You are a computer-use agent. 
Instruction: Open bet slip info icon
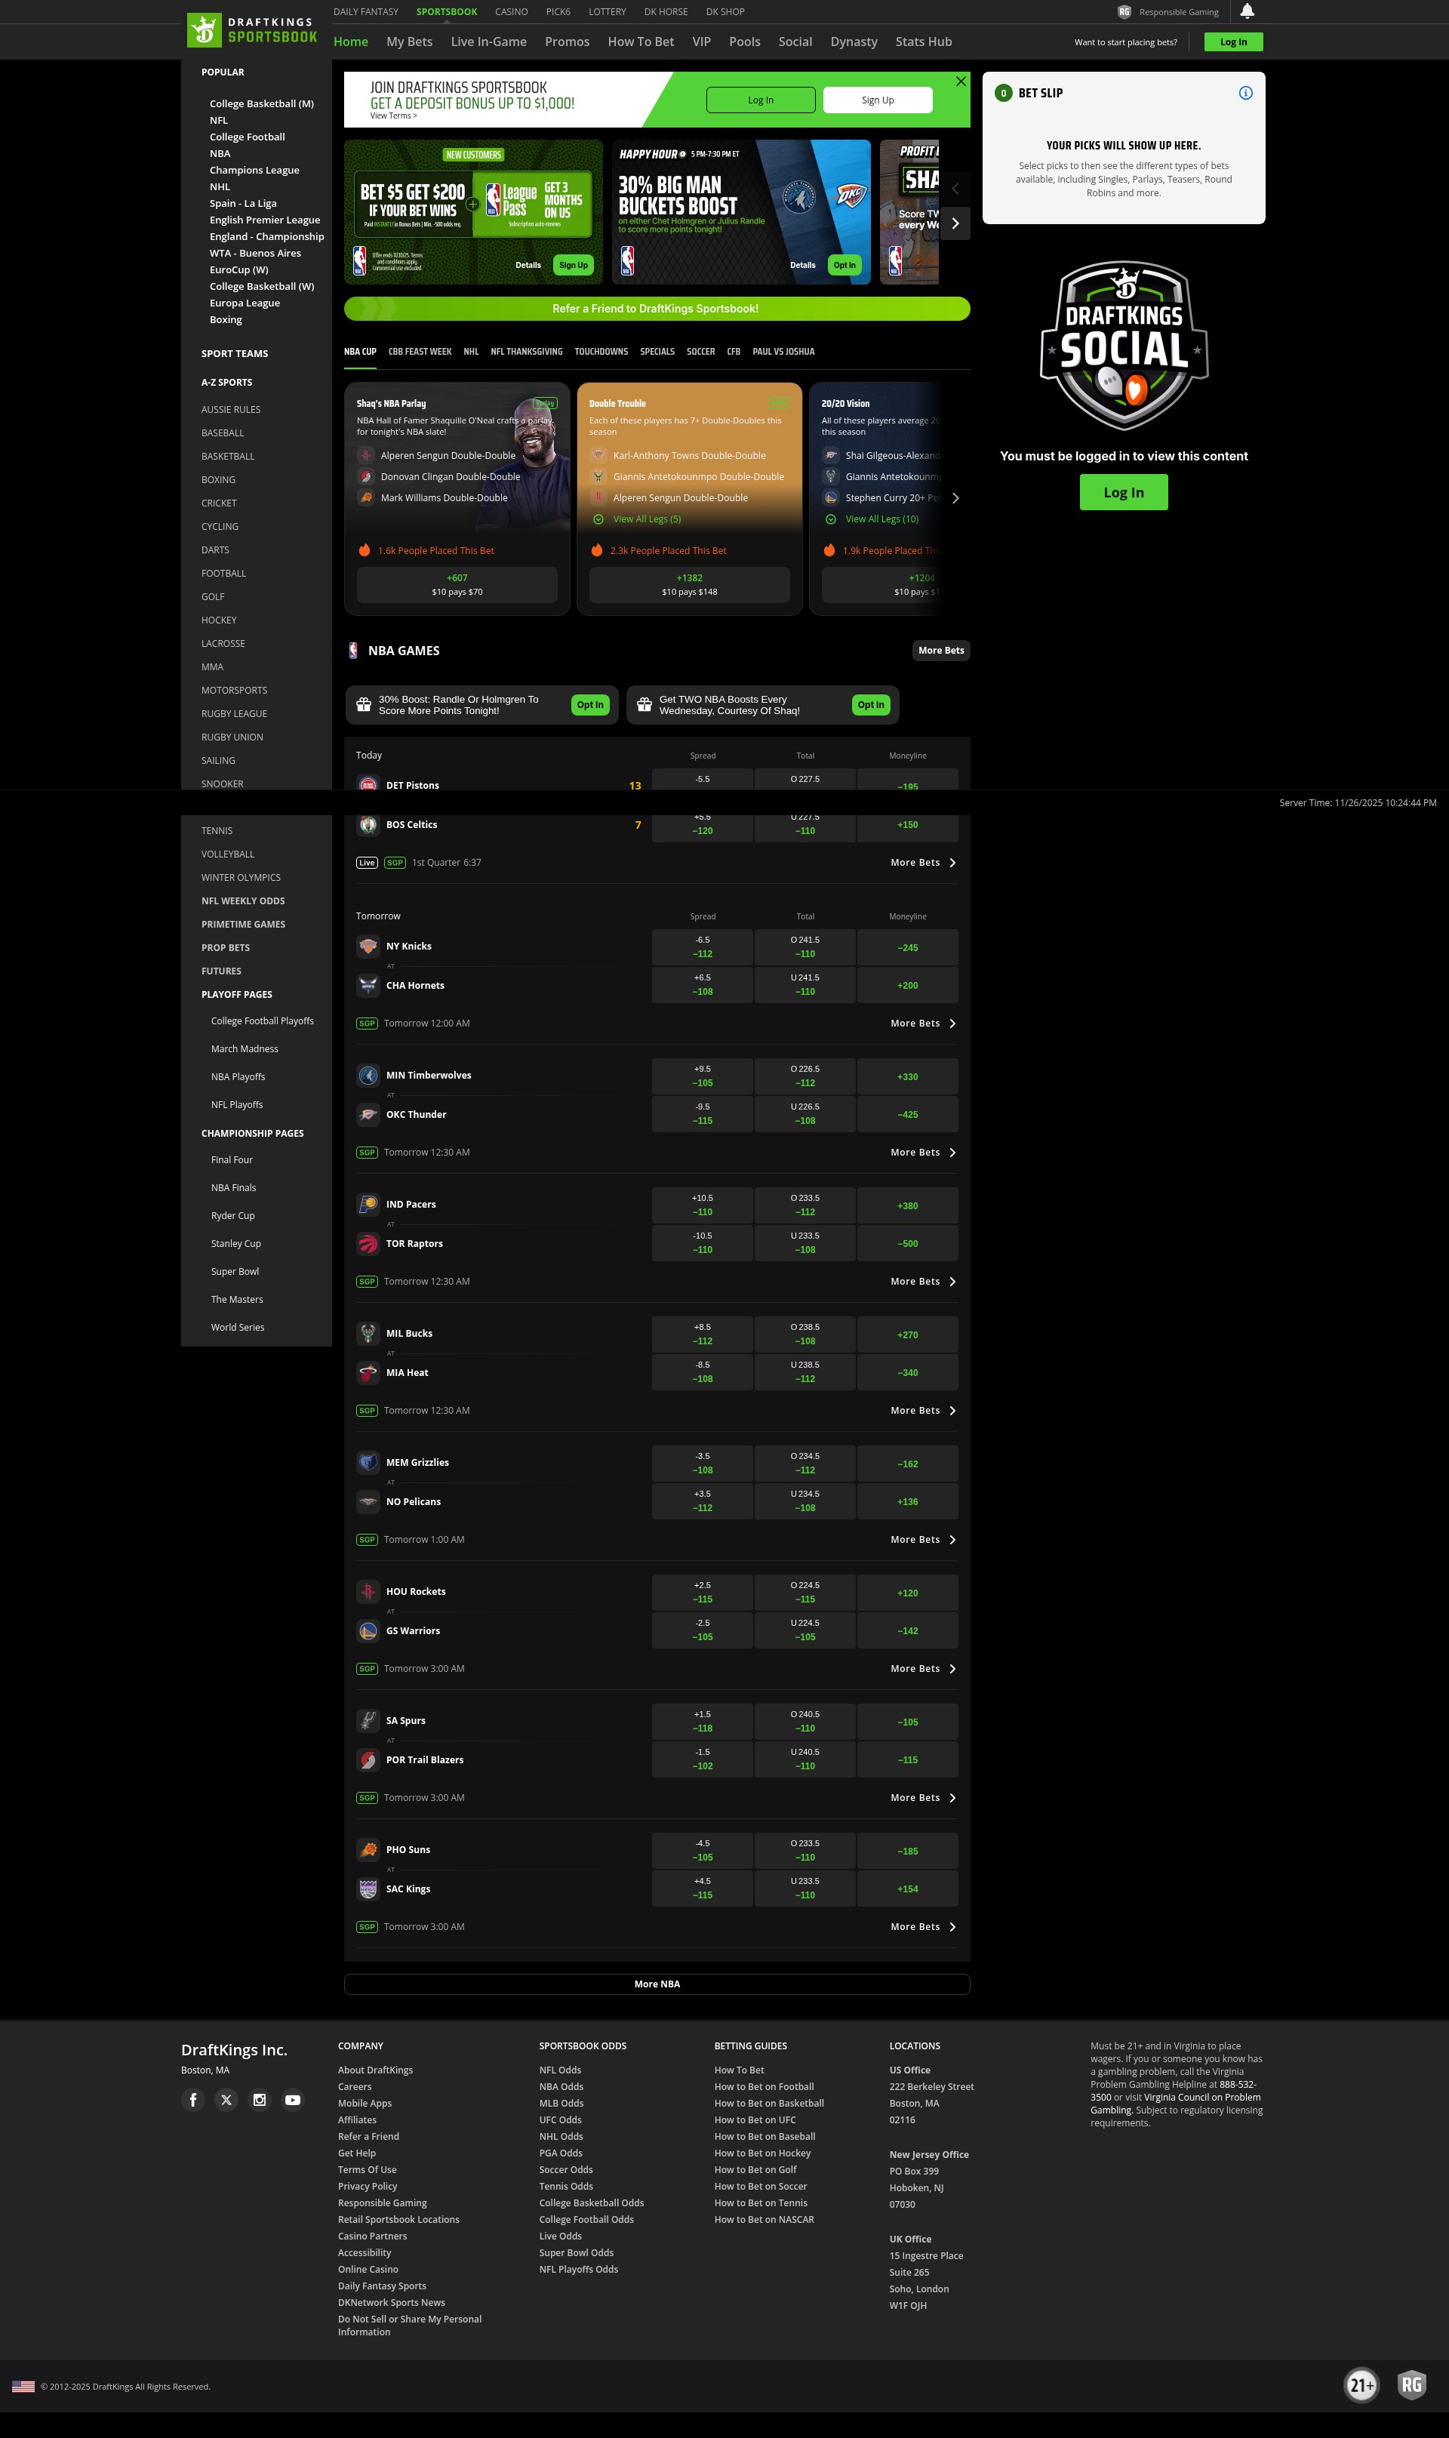(x=1245, y=93)
